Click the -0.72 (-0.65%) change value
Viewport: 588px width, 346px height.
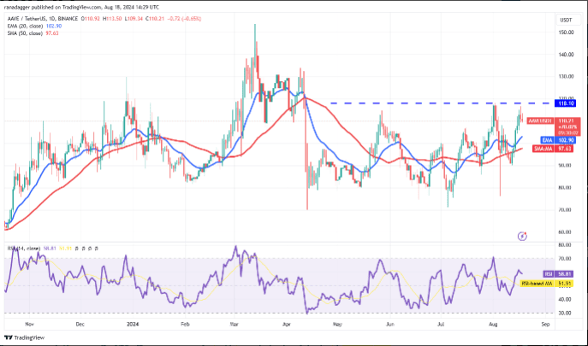pyautogui.click(x=186, y=18)
